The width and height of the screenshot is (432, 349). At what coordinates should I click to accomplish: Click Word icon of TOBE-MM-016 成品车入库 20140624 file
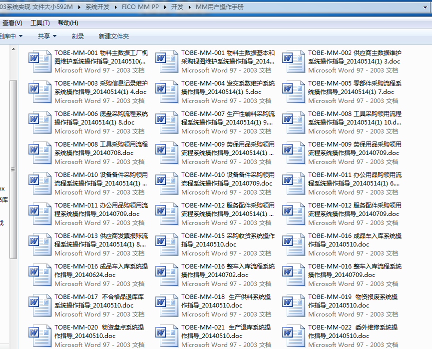(40, 274)
